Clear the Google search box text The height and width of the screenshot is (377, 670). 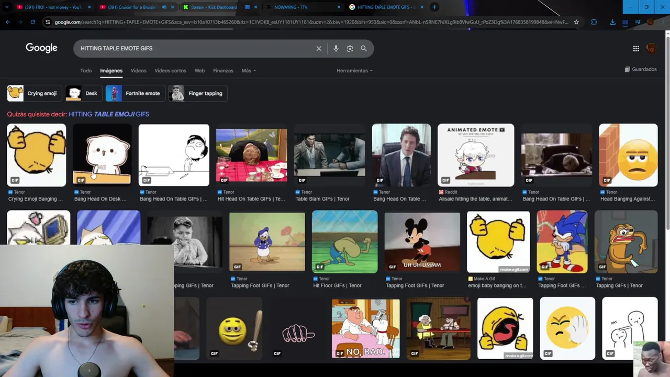319,48
